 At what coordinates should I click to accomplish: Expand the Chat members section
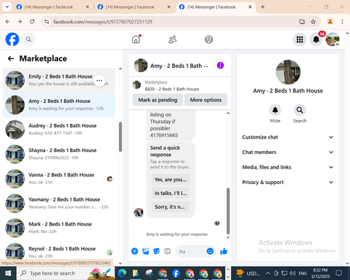click(288, 152)
